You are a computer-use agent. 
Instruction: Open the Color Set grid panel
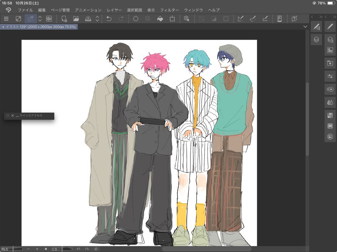pos(330,116)
